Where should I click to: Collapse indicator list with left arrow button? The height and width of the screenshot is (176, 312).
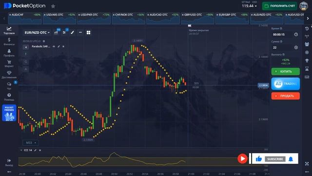pyautogui.click(x=26, y=47)
